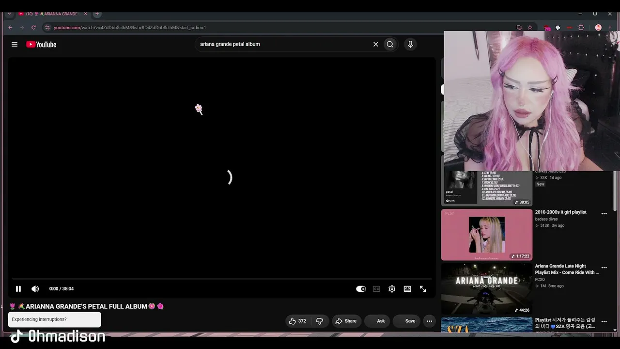This screenshot has width=620, height=349.
Task: Enter fullscreen from the player controls
Action: [423, 289]
